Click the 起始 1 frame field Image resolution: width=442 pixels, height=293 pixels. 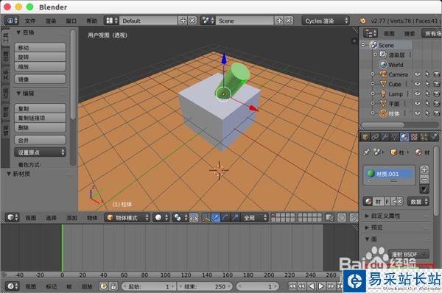point(149,286)
